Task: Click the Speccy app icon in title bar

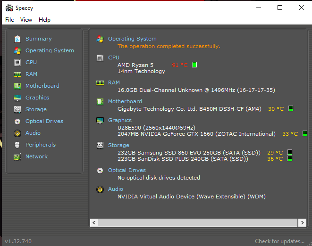Action: pos(9,8)
